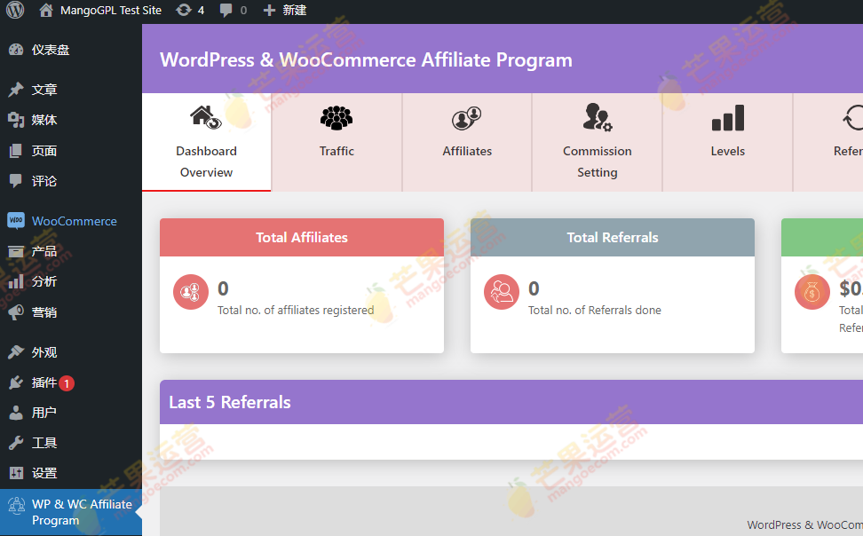
Task: Click 新建 to create new content
Action: pos(284,11)
